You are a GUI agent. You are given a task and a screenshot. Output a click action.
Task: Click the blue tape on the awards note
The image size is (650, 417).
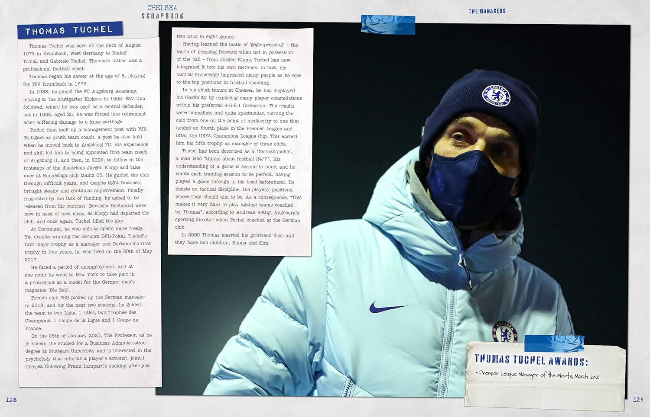(554, 343)
